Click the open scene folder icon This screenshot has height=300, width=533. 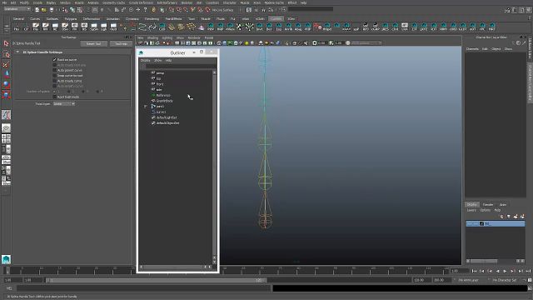44,10
